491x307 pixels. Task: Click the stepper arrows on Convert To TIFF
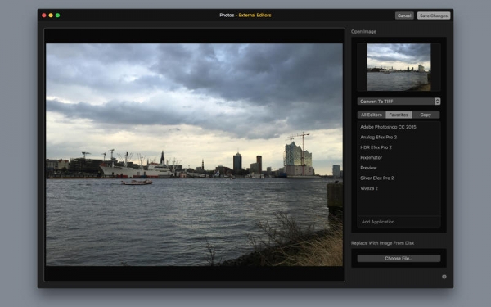tap(437, 102)
